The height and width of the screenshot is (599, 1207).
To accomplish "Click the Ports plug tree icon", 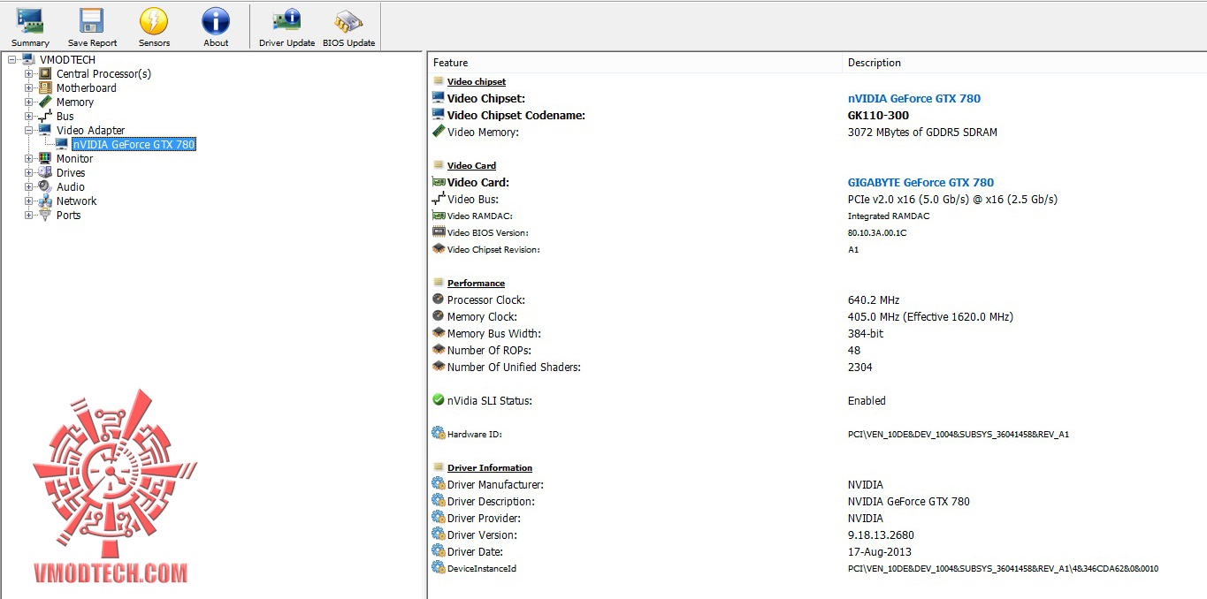I will point(45,215).
